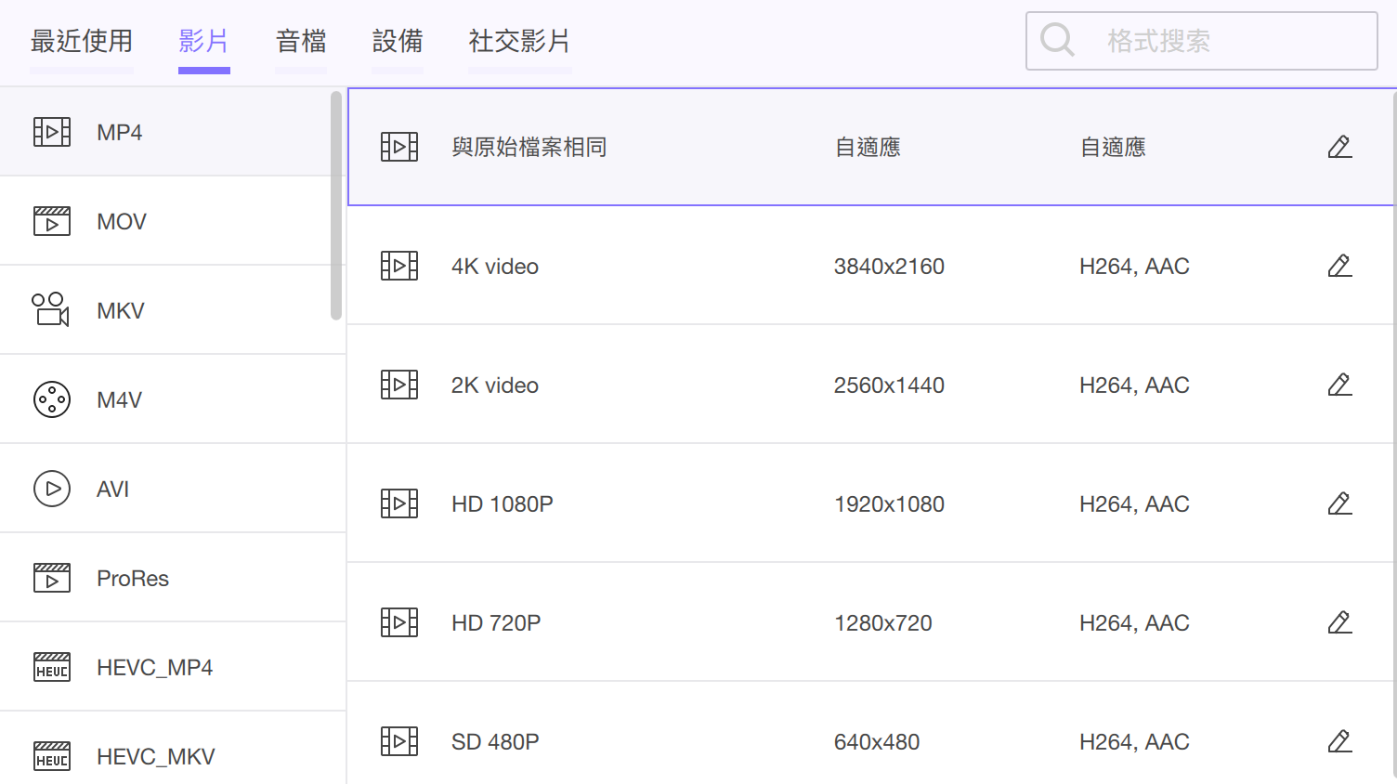
Task: Edit the HD 720P preset with the pencil icon
Action: [1339, 622]
